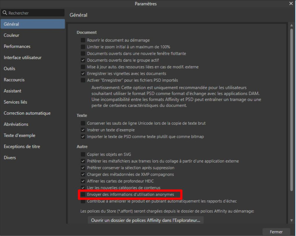
Task: Click the Document section heading
Action: (x=87, y=32)
